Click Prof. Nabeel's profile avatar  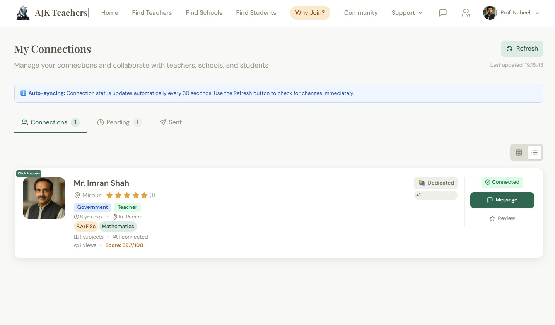(x=490, y=13)
